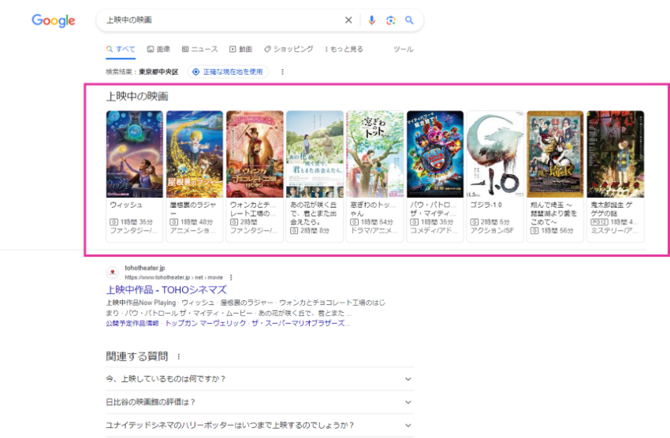
Task: Open the あの花が咲く丘で poster
Action: (x=315, y=154)
